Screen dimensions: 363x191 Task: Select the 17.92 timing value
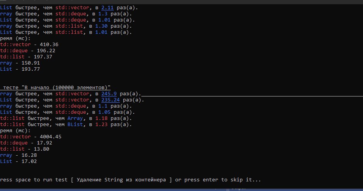click(45, 143)
